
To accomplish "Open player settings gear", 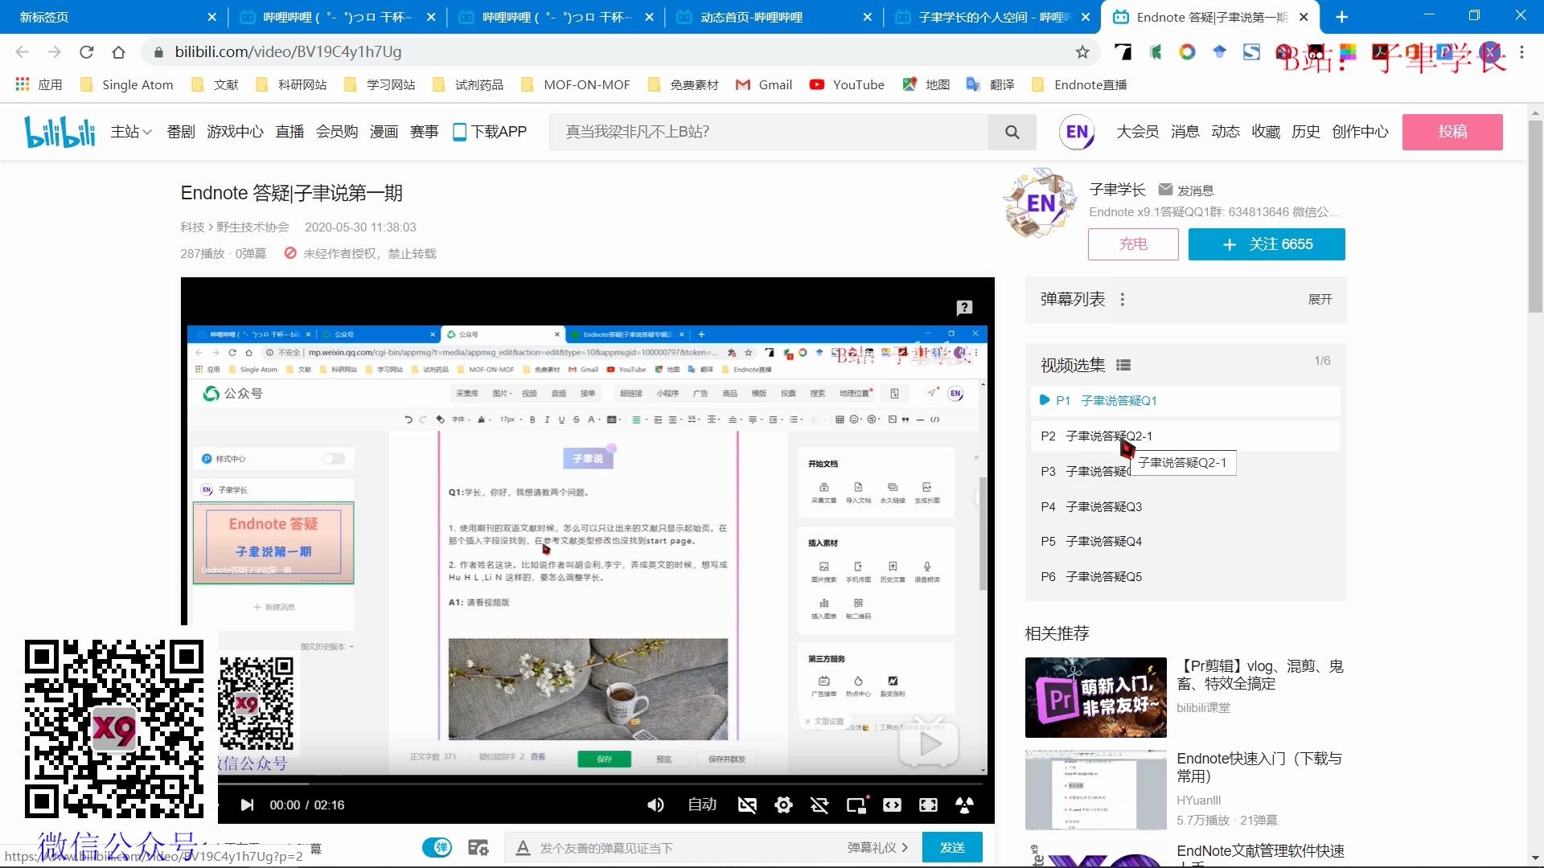I will point(783,805).
